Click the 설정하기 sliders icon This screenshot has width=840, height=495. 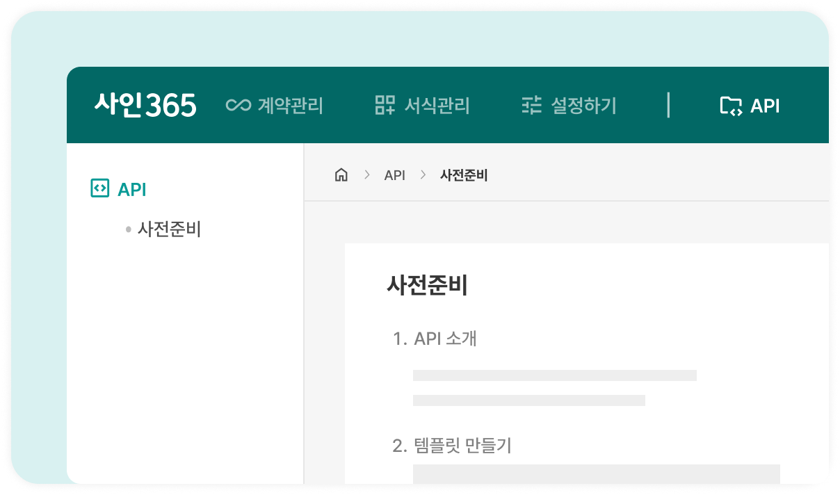pyautogui.click(x=531, y=104)
